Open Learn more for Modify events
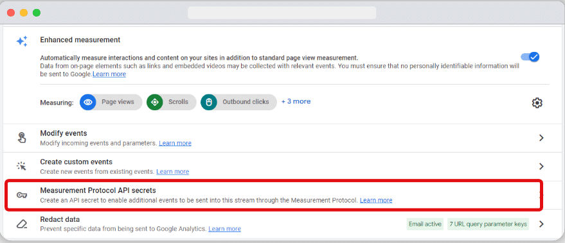Viewport: 565px width, 243px height. [175, 143]
